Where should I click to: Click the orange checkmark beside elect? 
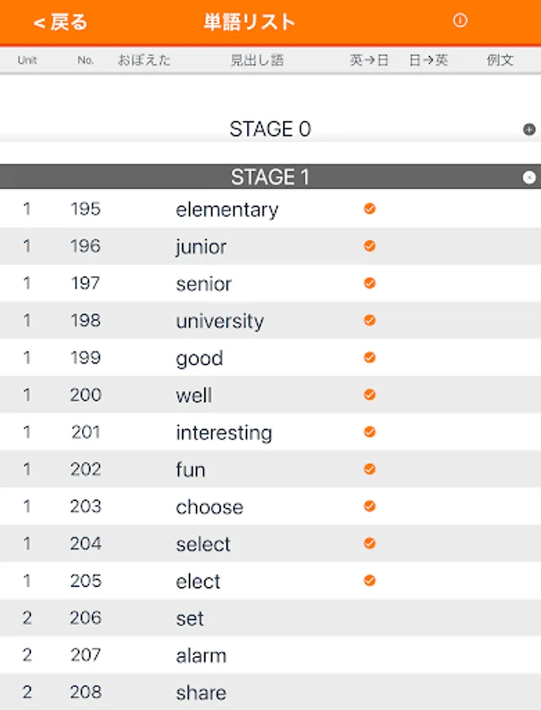coord(369,581)
